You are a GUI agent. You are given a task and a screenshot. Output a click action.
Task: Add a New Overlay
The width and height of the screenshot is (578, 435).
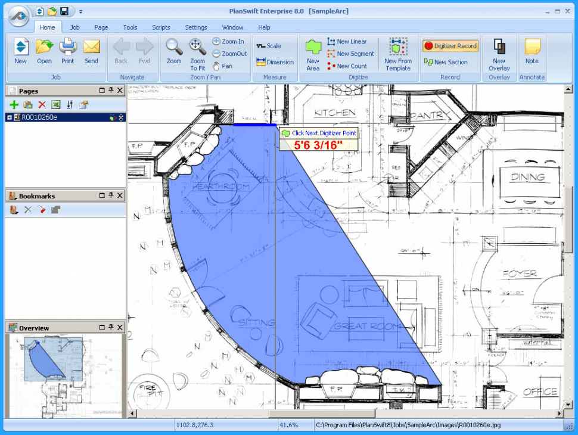[499, 54]
